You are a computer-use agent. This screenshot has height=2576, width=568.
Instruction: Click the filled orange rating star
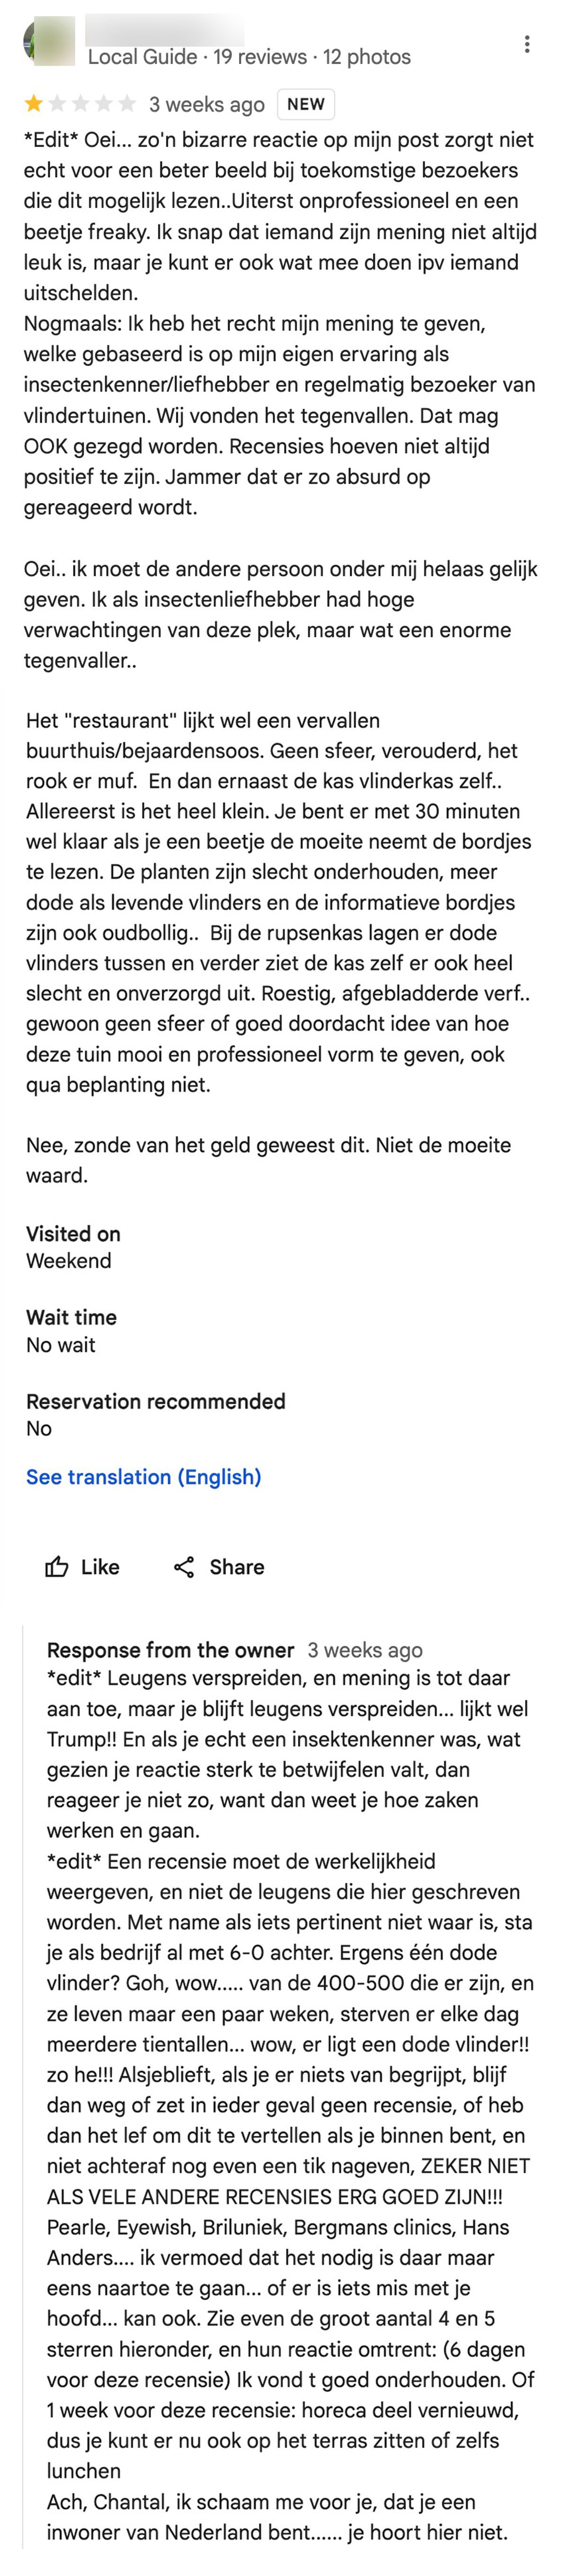tap(35, 104)
